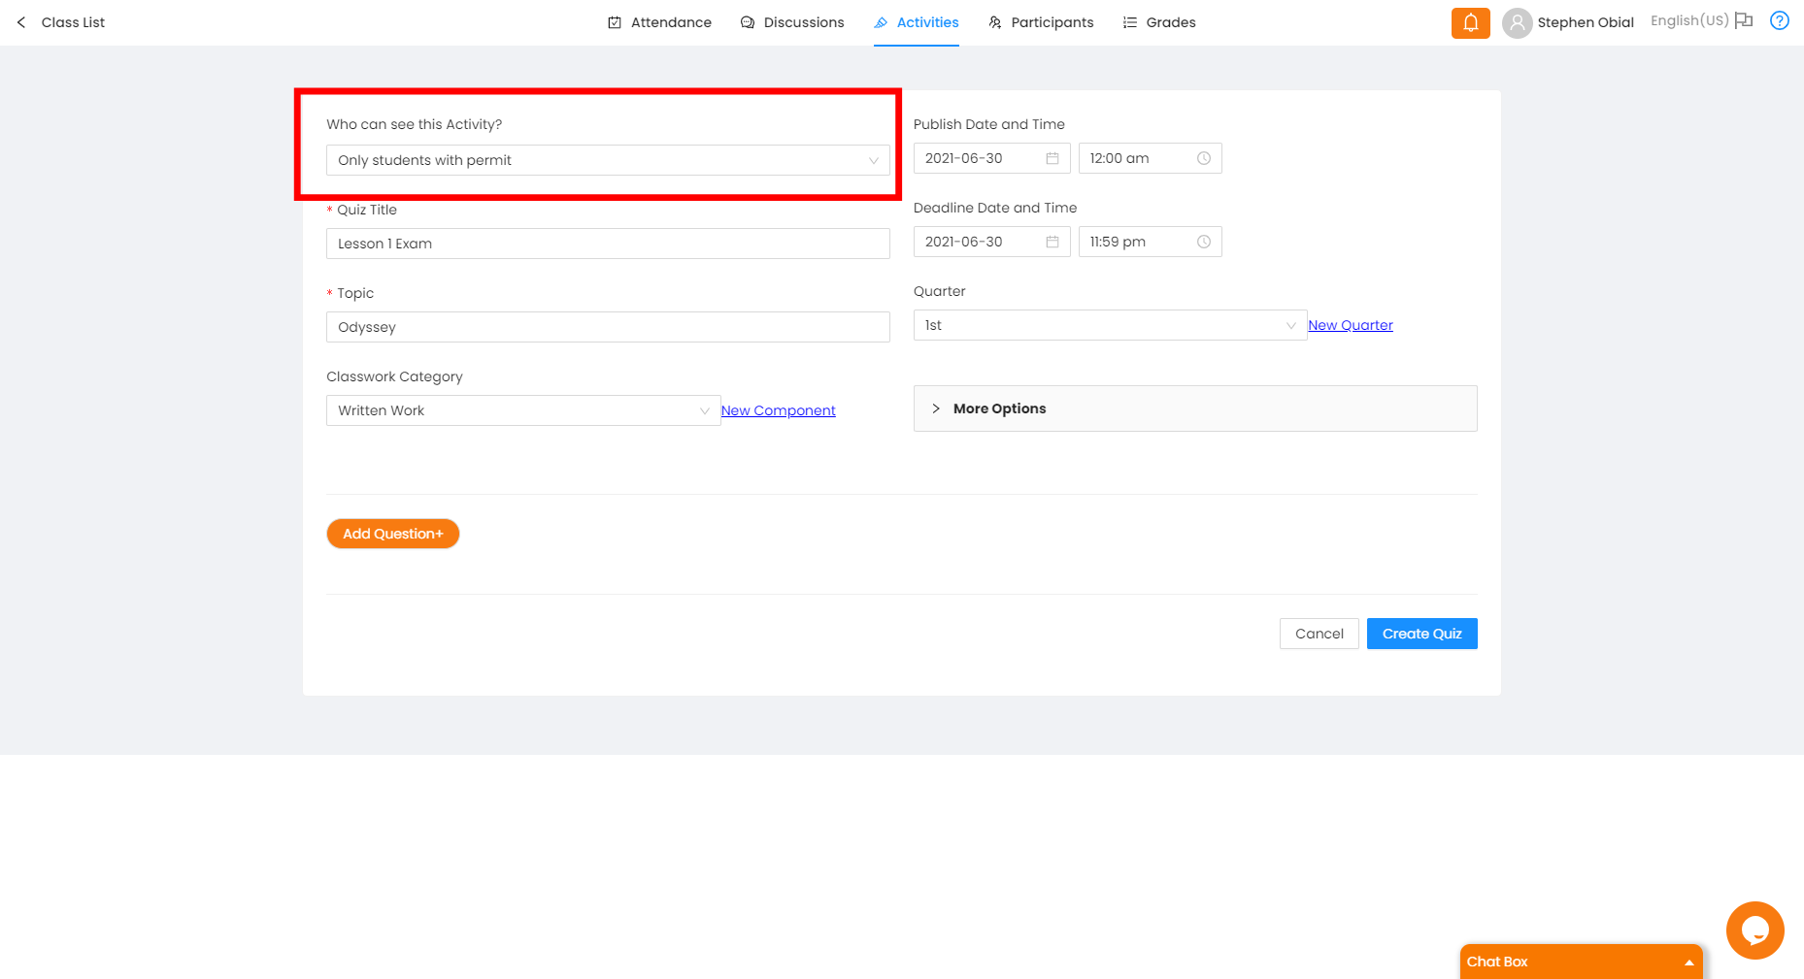Image resolution: width=1804 pixels, height=979 pixels.
Task: Open the 'Who can see this Activity?' dropdown
Action: tap(607, 160)
